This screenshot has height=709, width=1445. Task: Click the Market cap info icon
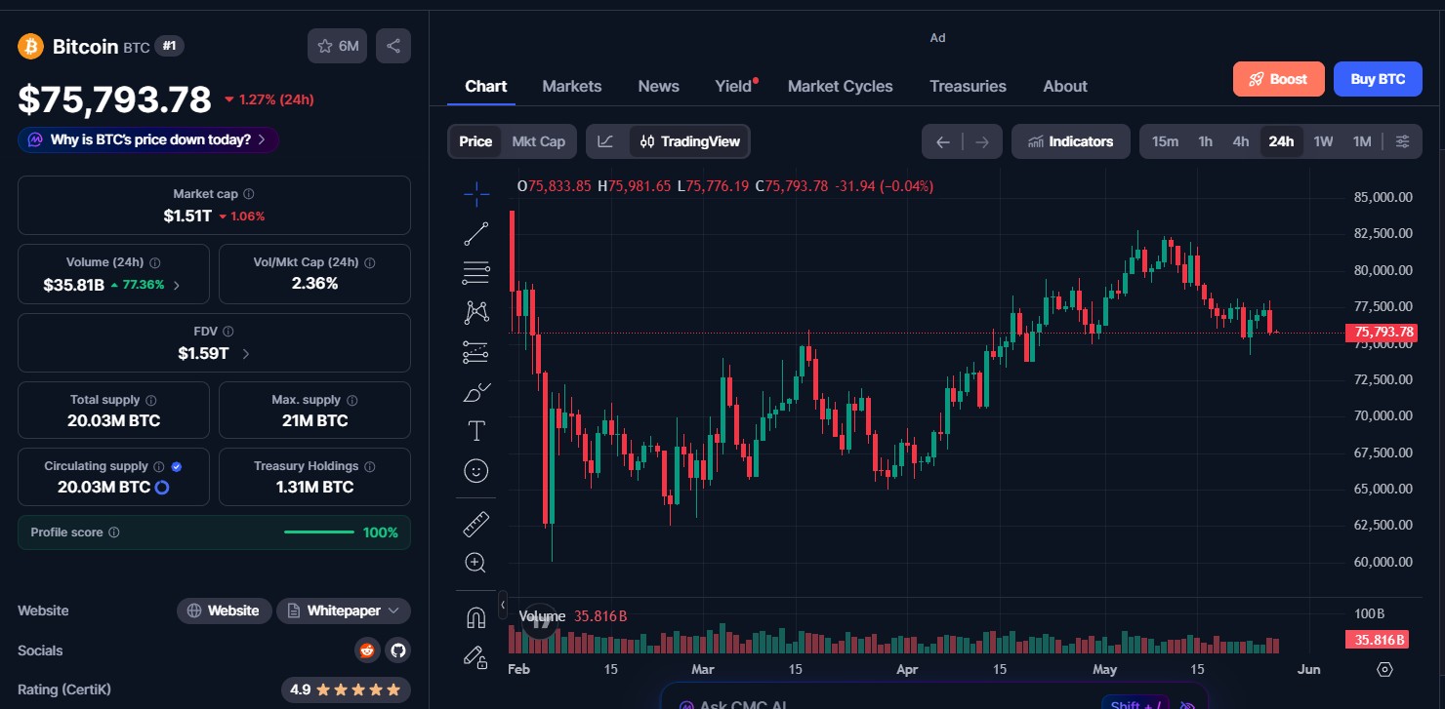(249, 194)
